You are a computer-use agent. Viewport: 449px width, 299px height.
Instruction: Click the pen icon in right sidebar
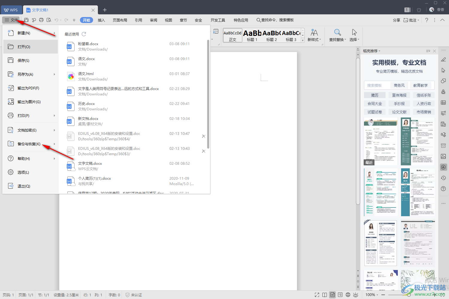443,60
